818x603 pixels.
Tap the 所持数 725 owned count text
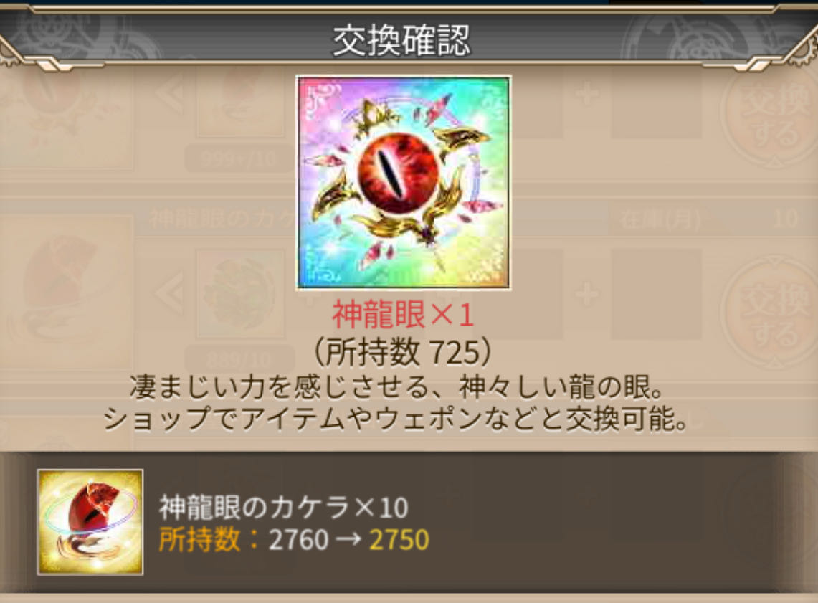(x=401, y=352)
